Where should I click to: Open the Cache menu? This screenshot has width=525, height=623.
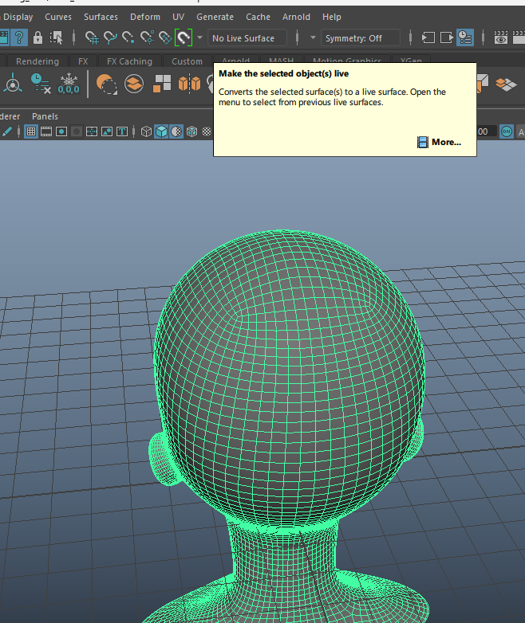258,17
